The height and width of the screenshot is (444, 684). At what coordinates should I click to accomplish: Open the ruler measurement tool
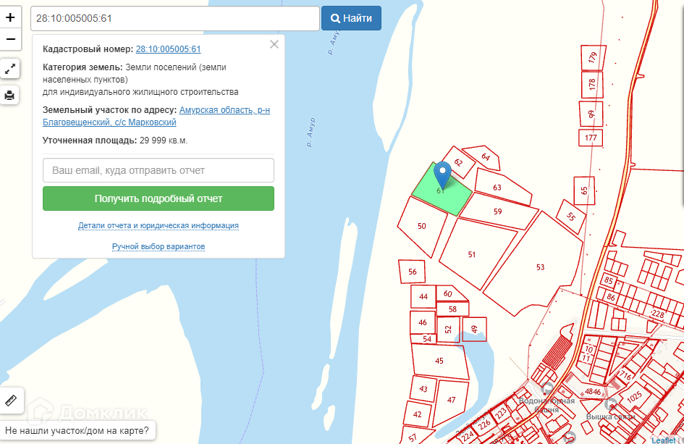click(11, 401)
